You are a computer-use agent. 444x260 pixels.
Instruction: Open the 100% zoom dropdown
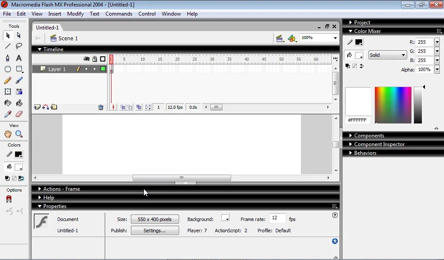335,38
